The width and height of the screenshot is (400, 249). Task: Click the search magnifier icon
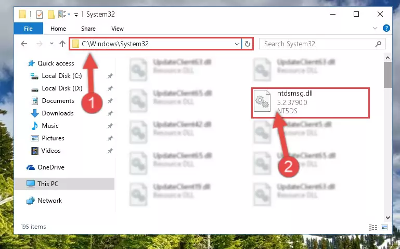[378, 44]
